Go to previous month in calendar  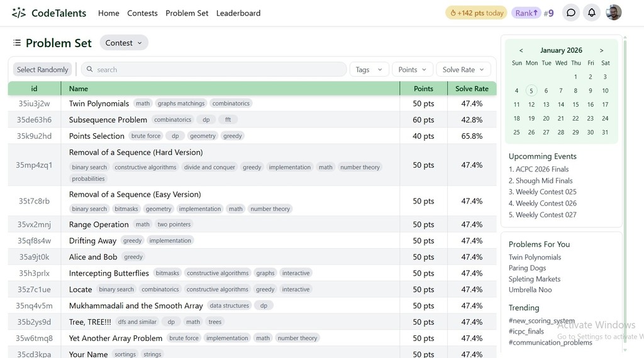coord(521,50)
